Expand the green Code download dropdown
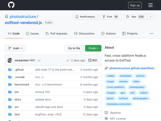 93,48
